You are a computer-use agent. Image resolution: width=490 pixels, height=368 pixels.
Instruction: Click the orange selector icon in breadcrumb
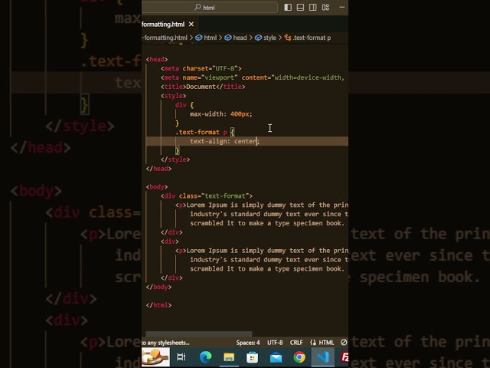click(288, 38)
